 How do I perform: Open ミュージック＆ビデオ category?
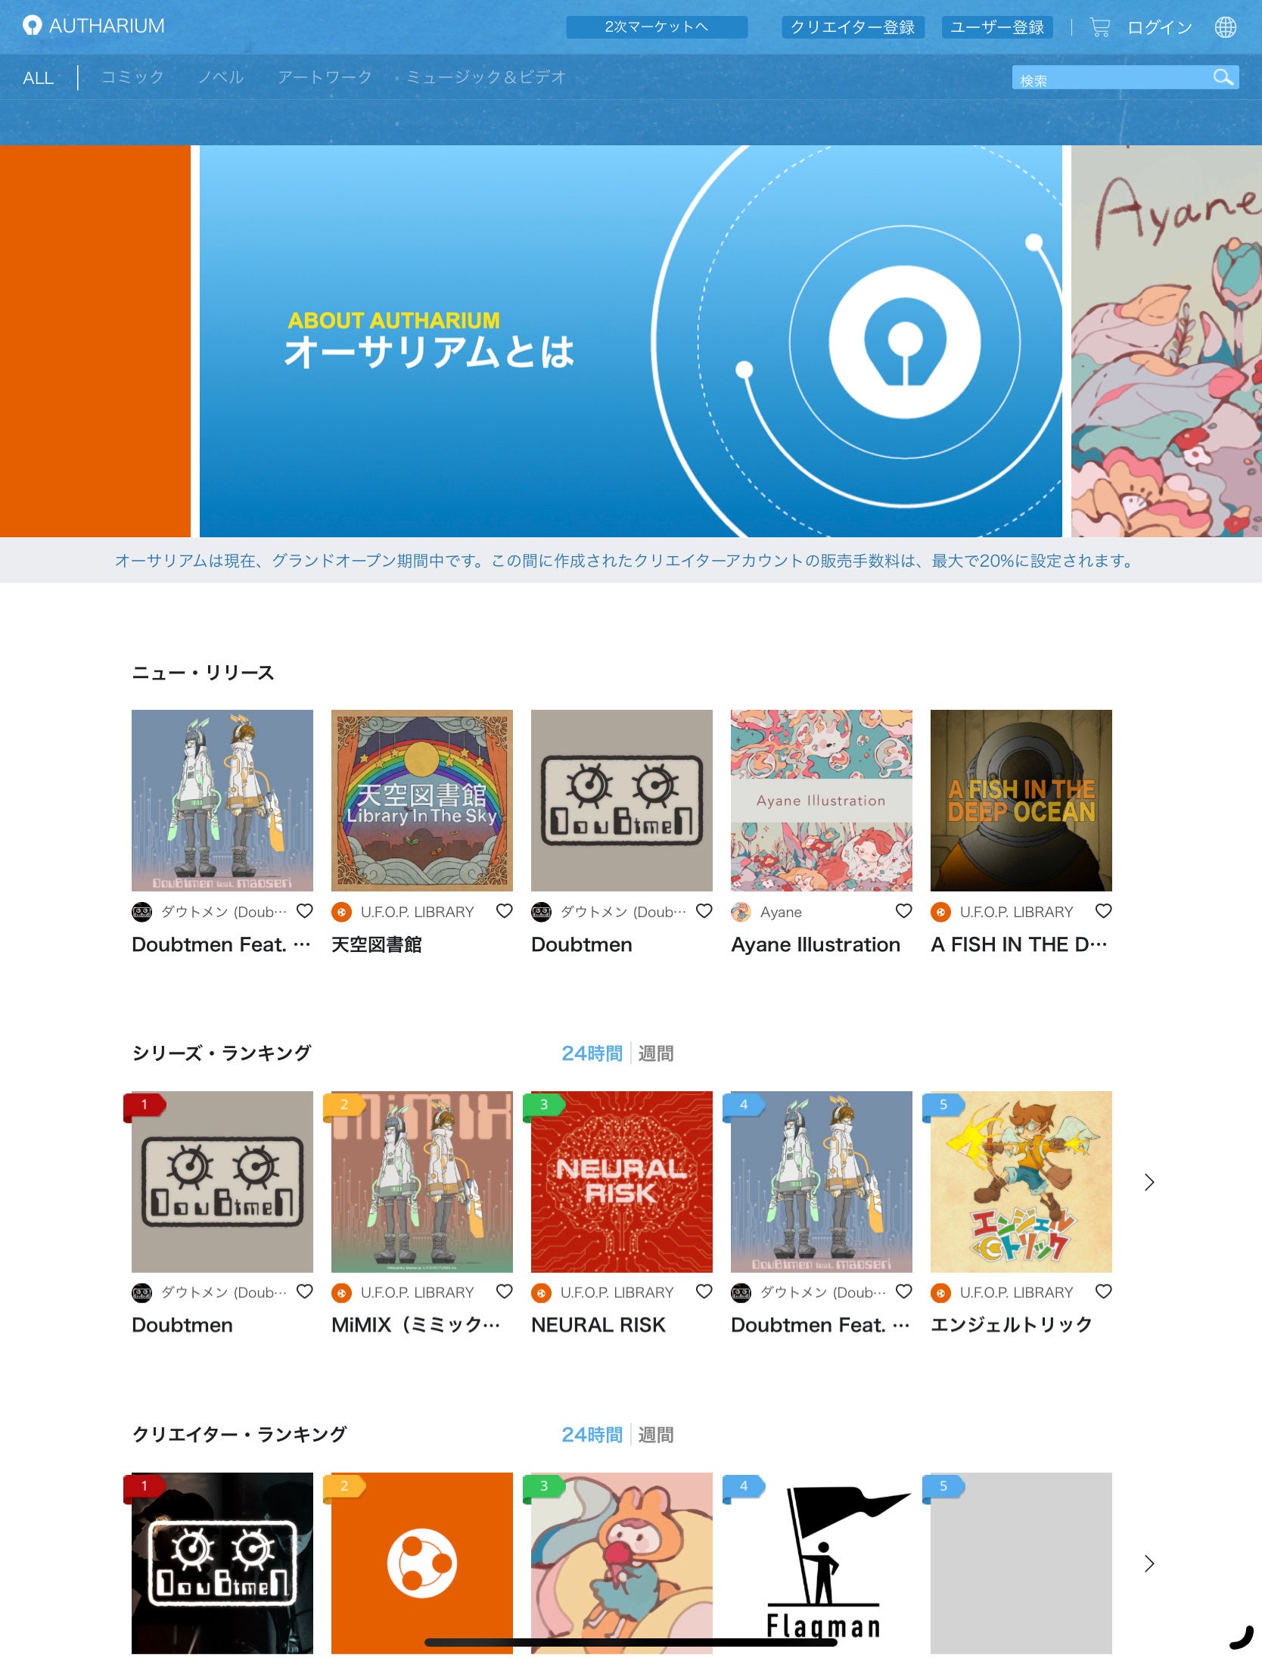pyautogui.click(x=486, y=77)
